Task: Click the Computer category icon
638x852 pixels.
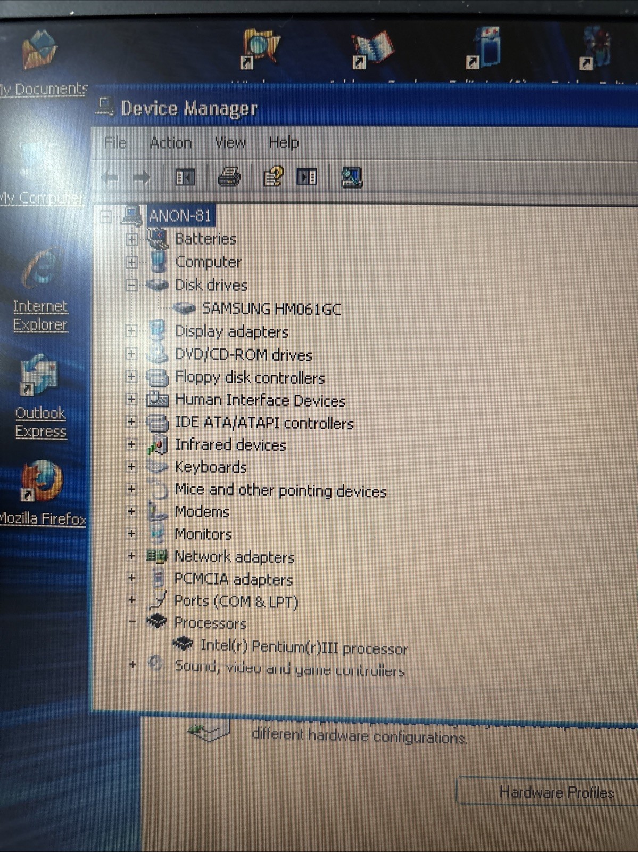Action: [x=158, y=262]
